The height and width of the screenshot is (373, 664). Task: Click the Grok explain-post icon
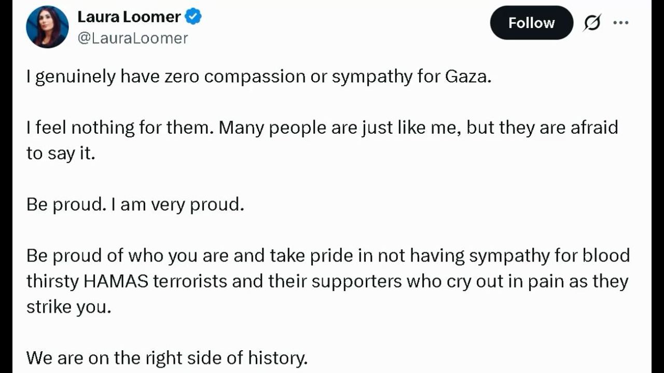[592, 23]
